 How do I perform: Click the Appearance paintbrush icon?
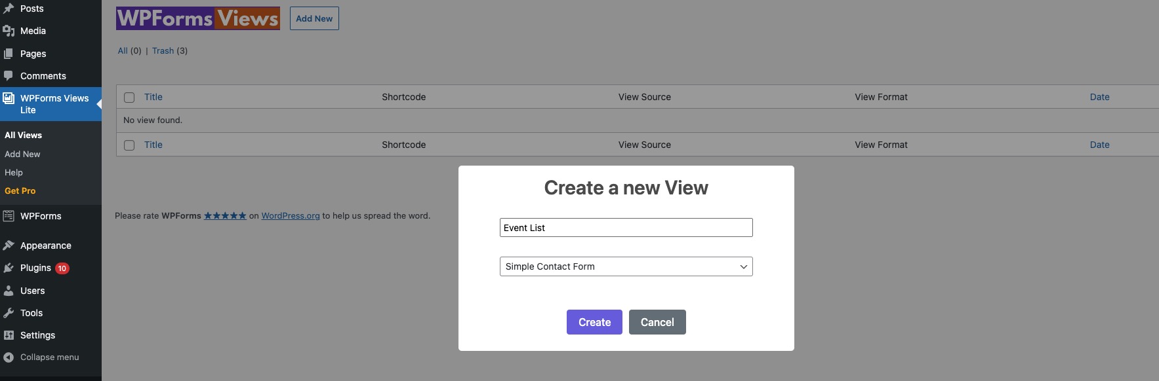[9, 245]
